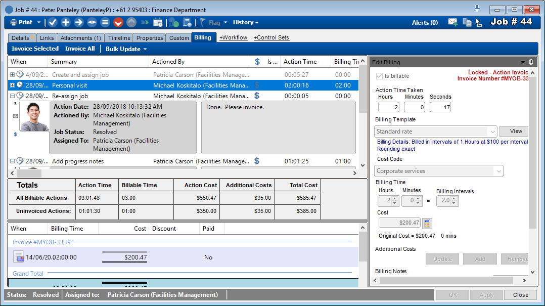This screenshot has width=545, height=306.
Task: Click the Billing Time Hours stepper arrows
Action: (x=394, y=201)
